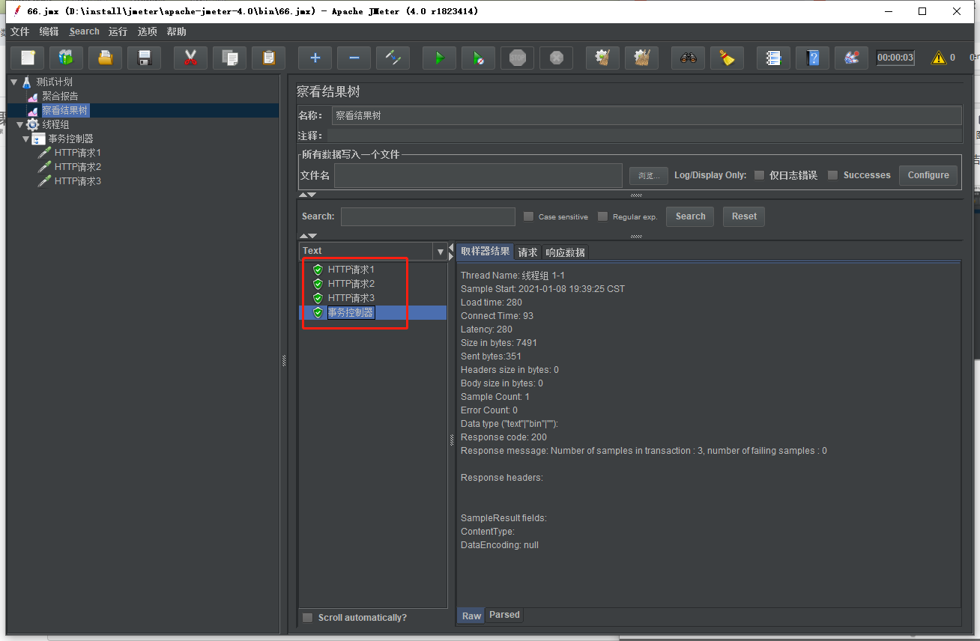Open the Search menu
The image size is (980, 641).
click(84, 31)
